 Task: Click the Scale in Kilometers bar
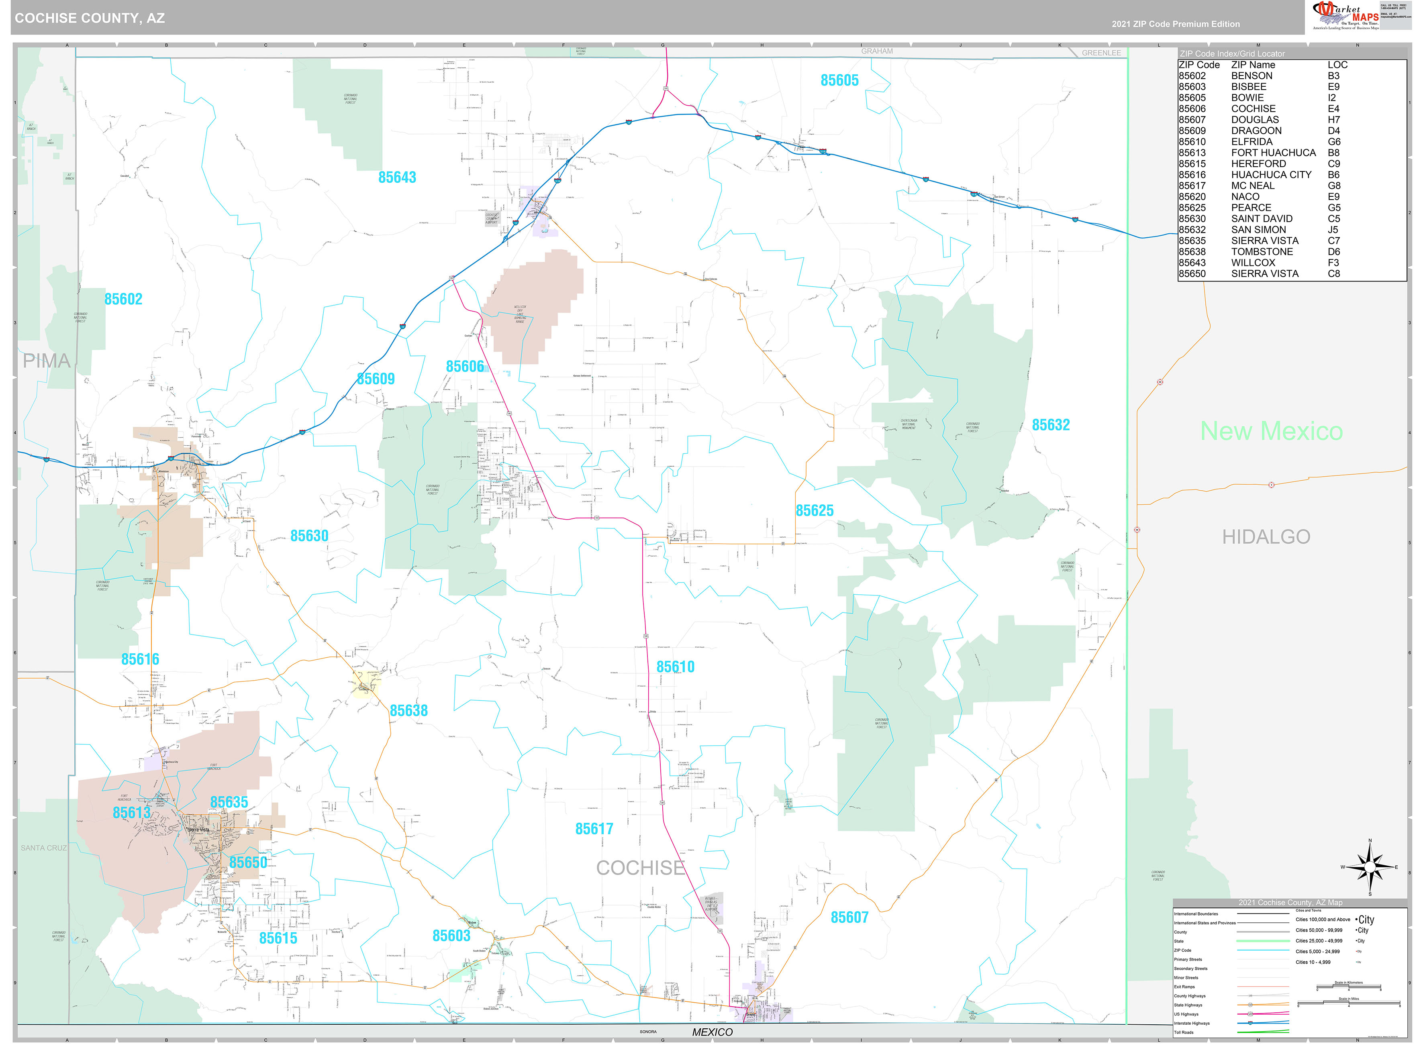point(1348,987)
